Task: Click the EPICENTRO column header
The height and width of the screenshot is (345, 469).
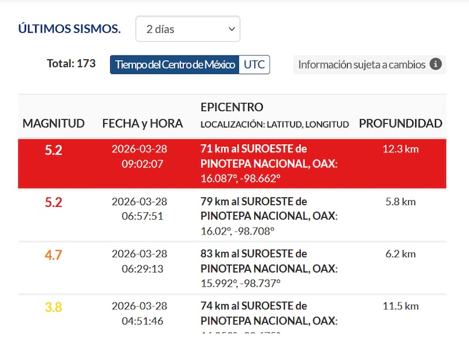Action: [x=232, y=108]
